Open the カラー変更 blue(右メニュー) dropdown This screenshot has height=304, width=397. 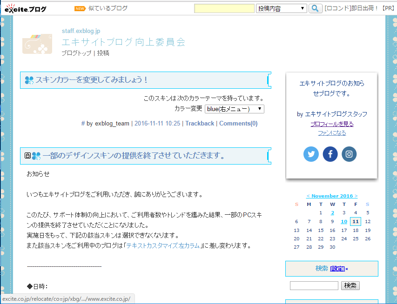pyautogui.click(x=234, y=109)
